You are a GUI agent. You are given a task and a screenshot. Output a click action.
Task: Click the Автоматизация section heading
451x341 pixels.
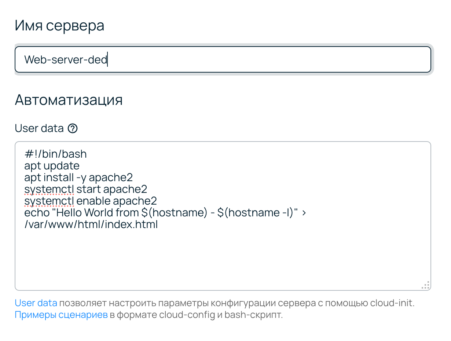(x=69, y=99)
